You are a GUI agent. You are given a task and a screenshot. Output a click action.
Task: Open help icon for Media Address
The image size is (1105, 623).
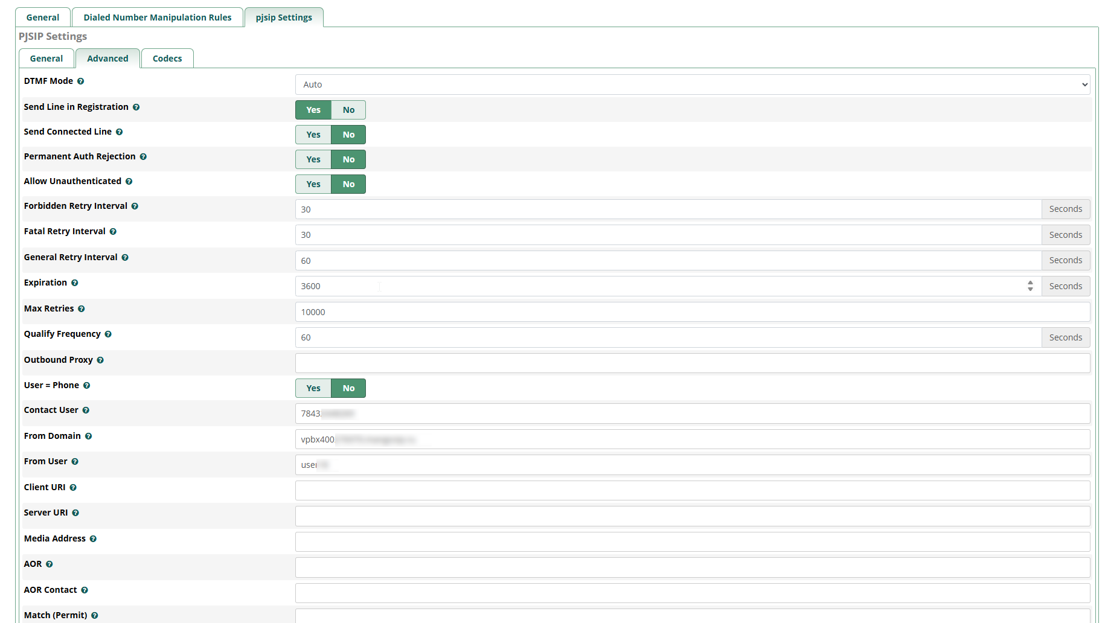pos(93,539)
